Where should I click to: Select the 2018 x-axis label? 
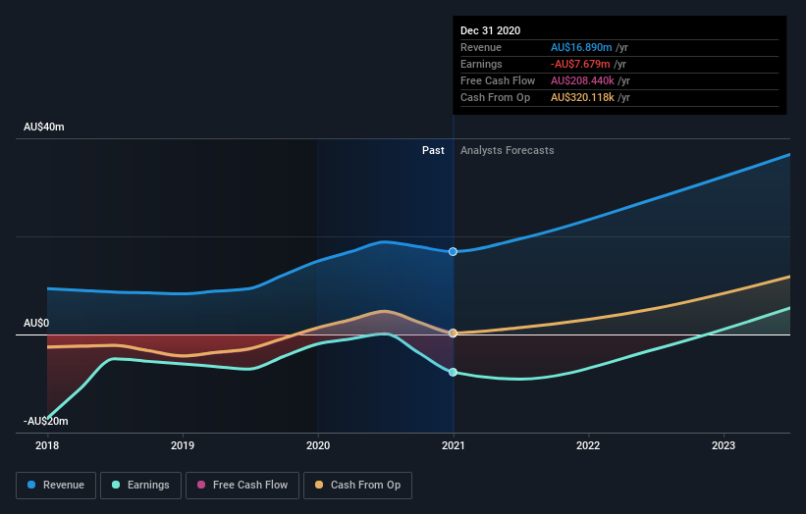click(x=47, y=445)
